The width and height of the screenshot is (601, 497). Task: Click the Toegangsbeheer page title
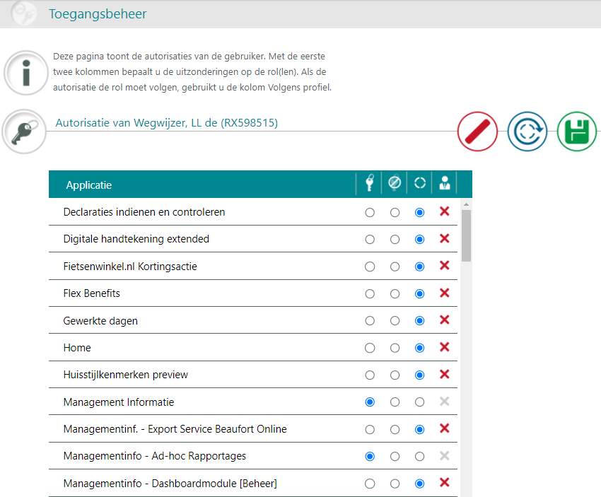point(98,14)
